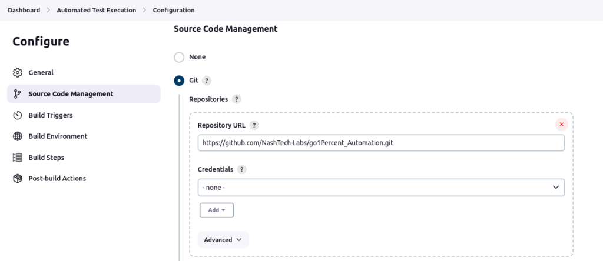Click Automated Test Execution breadcrumb link

point(96,10)
